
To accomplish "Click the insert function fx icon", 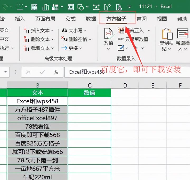I will [56, 72].
